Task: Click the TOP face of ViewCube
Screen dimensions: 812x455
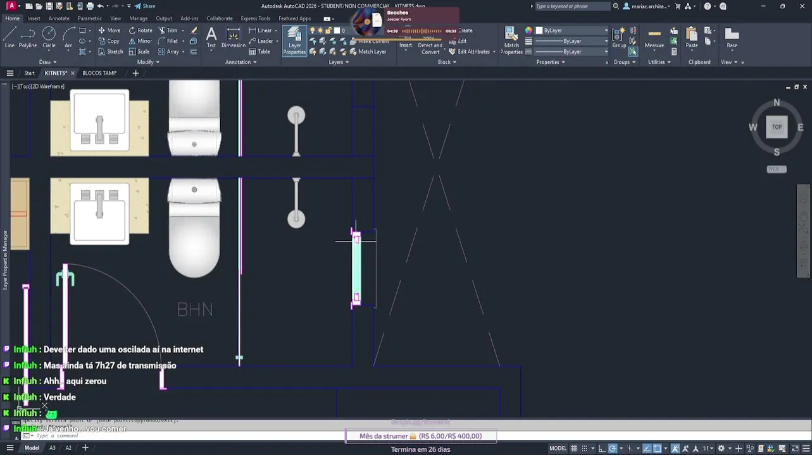Action: 777,127
